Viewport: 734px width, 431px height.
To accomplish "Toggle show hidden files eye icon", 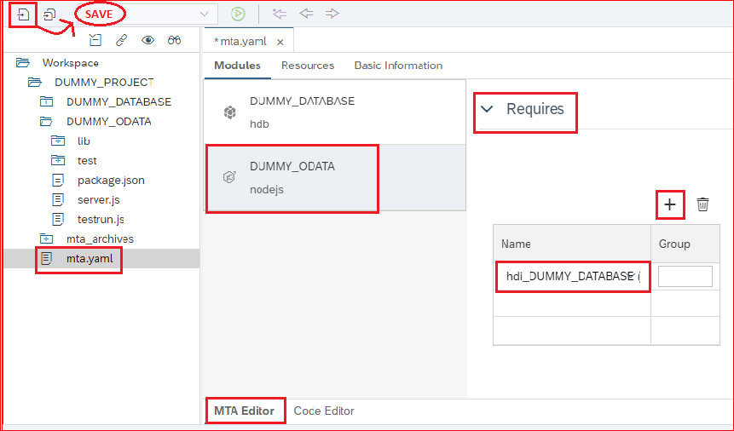I will (x=148, y=40).
